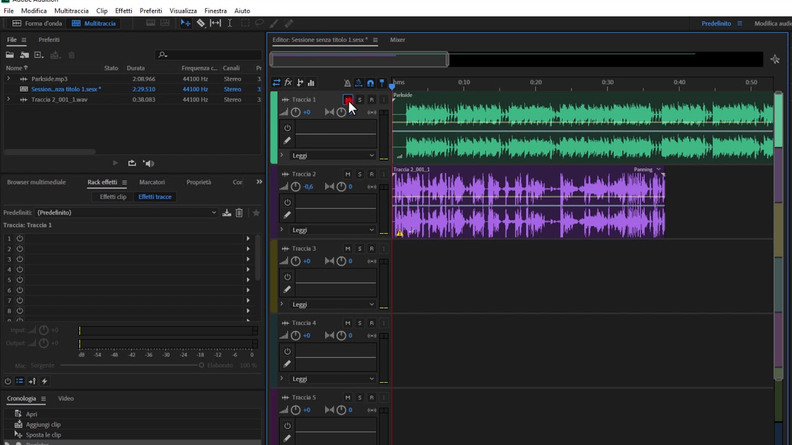The height and width of the screenshot is (445, 792).
Task: Expand Traccia 1 automation lanes chevron
Action: tap(282, 156)
